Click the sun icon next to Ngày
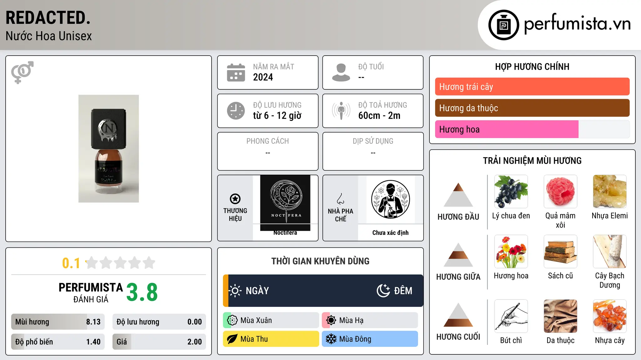The image size is (641, 360). [x=235, y=291]
